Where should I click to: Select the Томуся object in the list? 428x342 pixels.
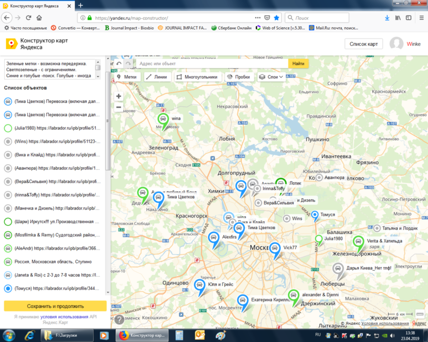pyautogui.click(x=51, y=289)
